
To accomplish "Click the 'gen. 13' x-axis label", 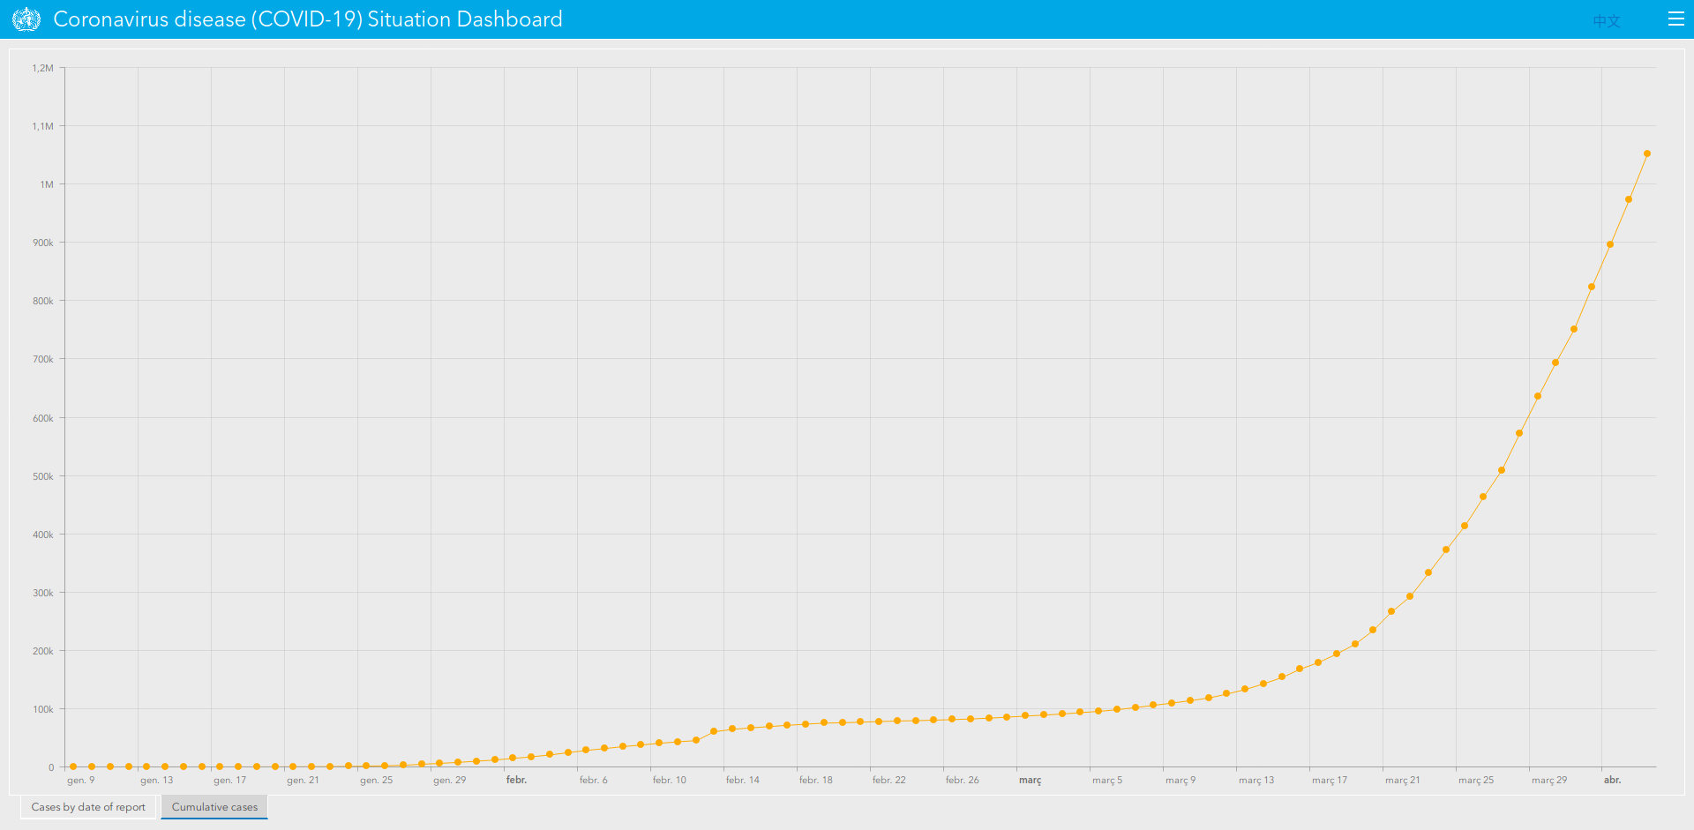I will (x=157, y=780).
